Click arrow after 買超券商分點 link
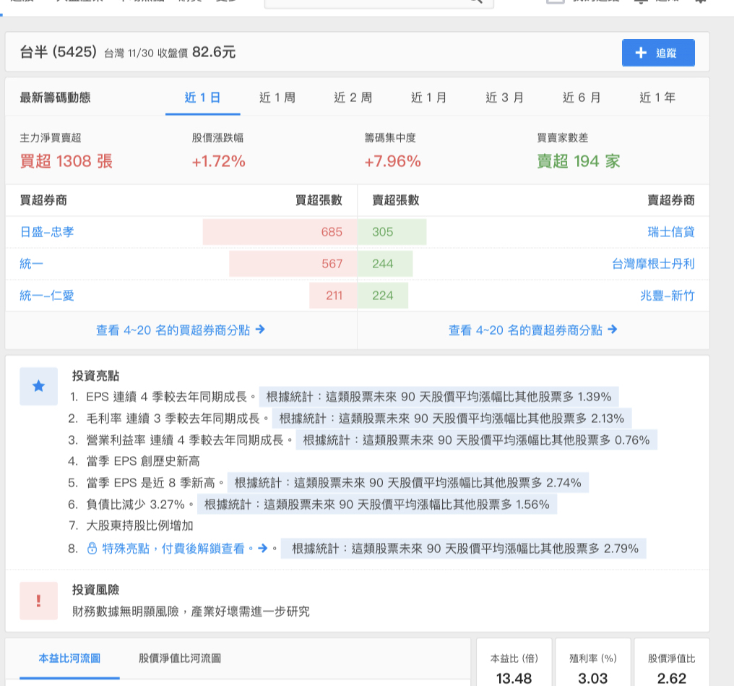The height and width of the screenshot is (686, 734). [x=260, y=330]
